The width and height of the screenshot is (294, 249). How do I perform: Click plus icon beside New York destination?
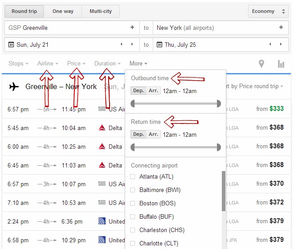[281, 28]
